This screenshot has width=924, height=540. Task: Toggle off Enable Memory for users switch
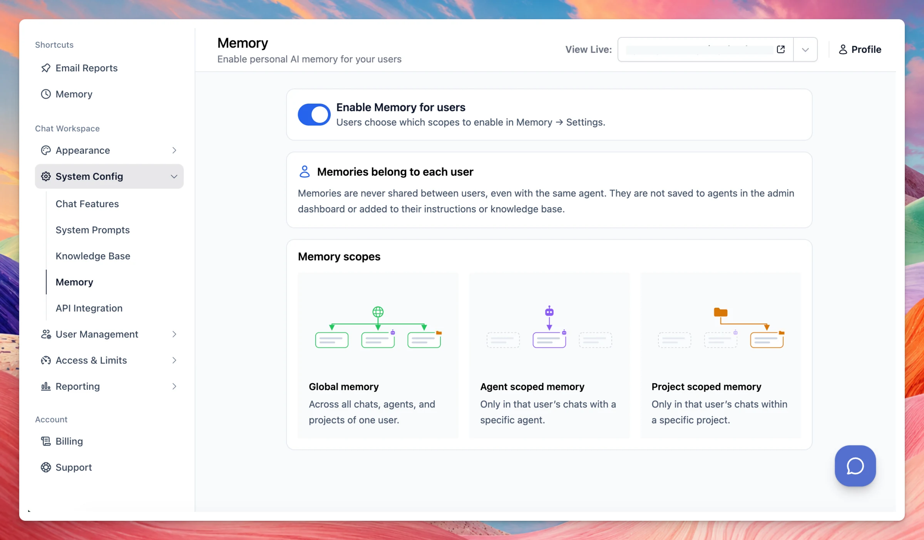tap(314, 114)
